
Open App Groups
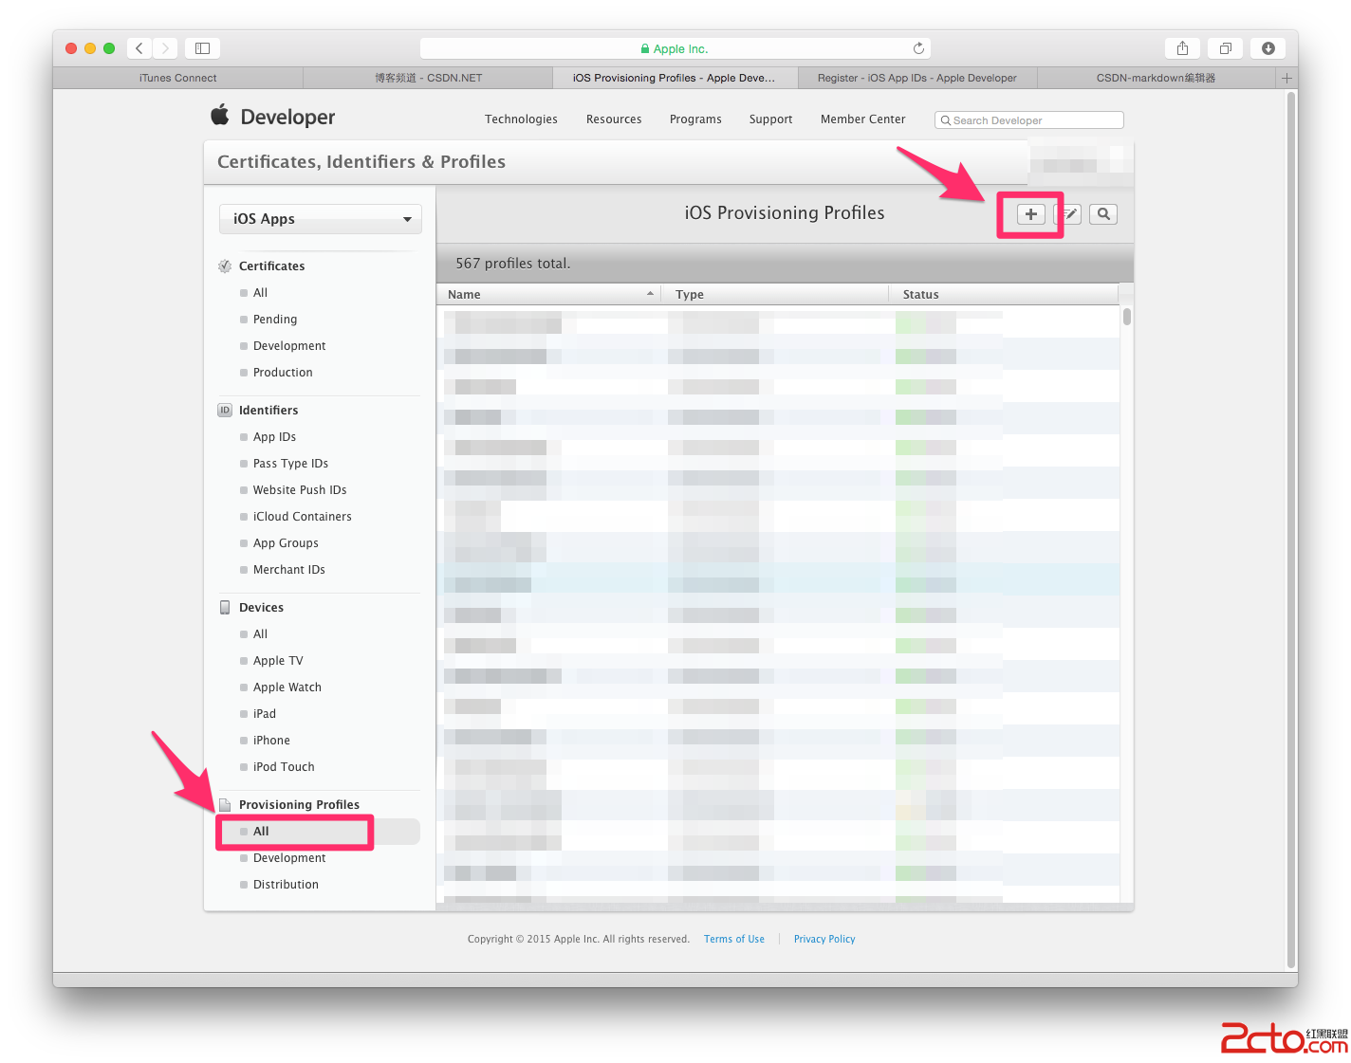pyautogui.click(x=286, y=543)
